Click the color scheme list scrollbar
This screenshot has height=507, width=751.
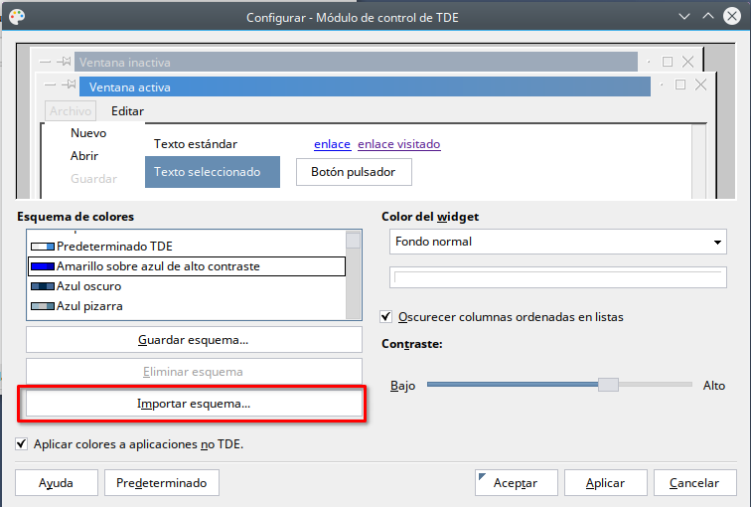pos(354,274)
